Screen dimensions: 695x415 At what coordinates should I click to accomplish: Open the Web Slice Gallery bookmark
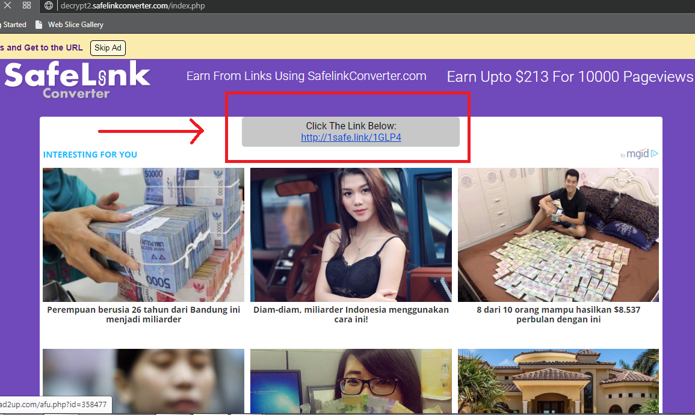70,25
